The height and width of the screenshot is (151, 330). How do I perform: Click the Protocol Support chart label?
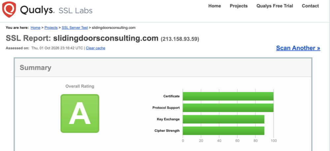point(166,108)
